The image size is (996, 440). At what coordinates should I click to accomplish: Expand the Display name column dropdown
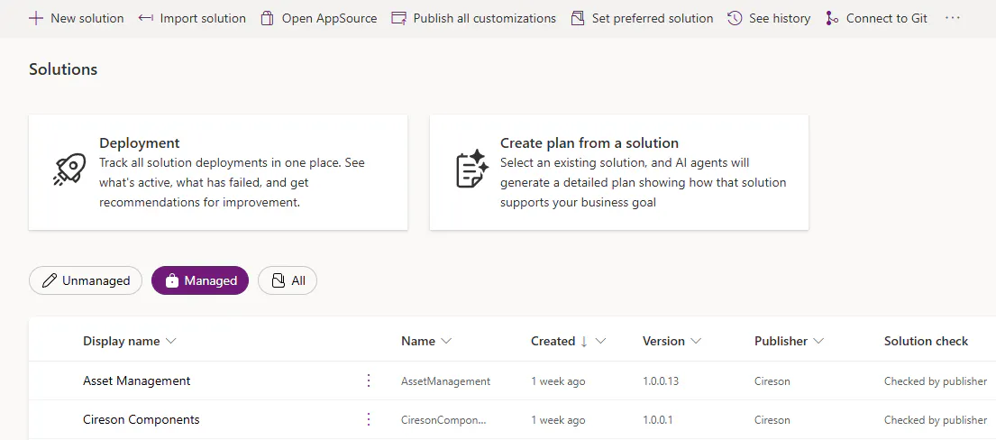[171, 341]
